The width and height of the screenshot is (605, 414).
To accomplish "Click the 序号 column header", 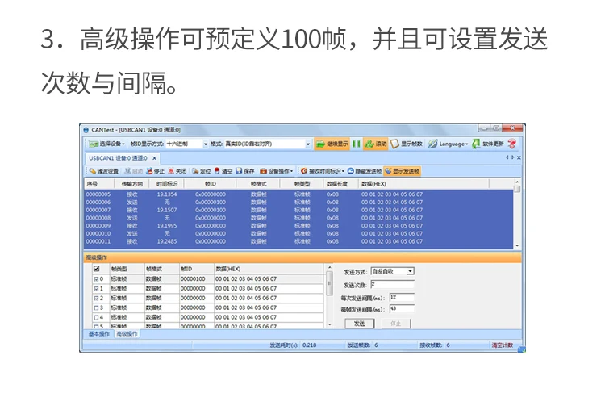I will pyautogui.click(x=98, y=184).
